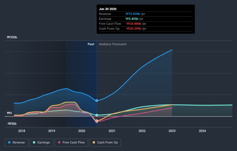Click the ₩0 y-axis label
This screenshot has width=237, height=151.
point(9,113)
